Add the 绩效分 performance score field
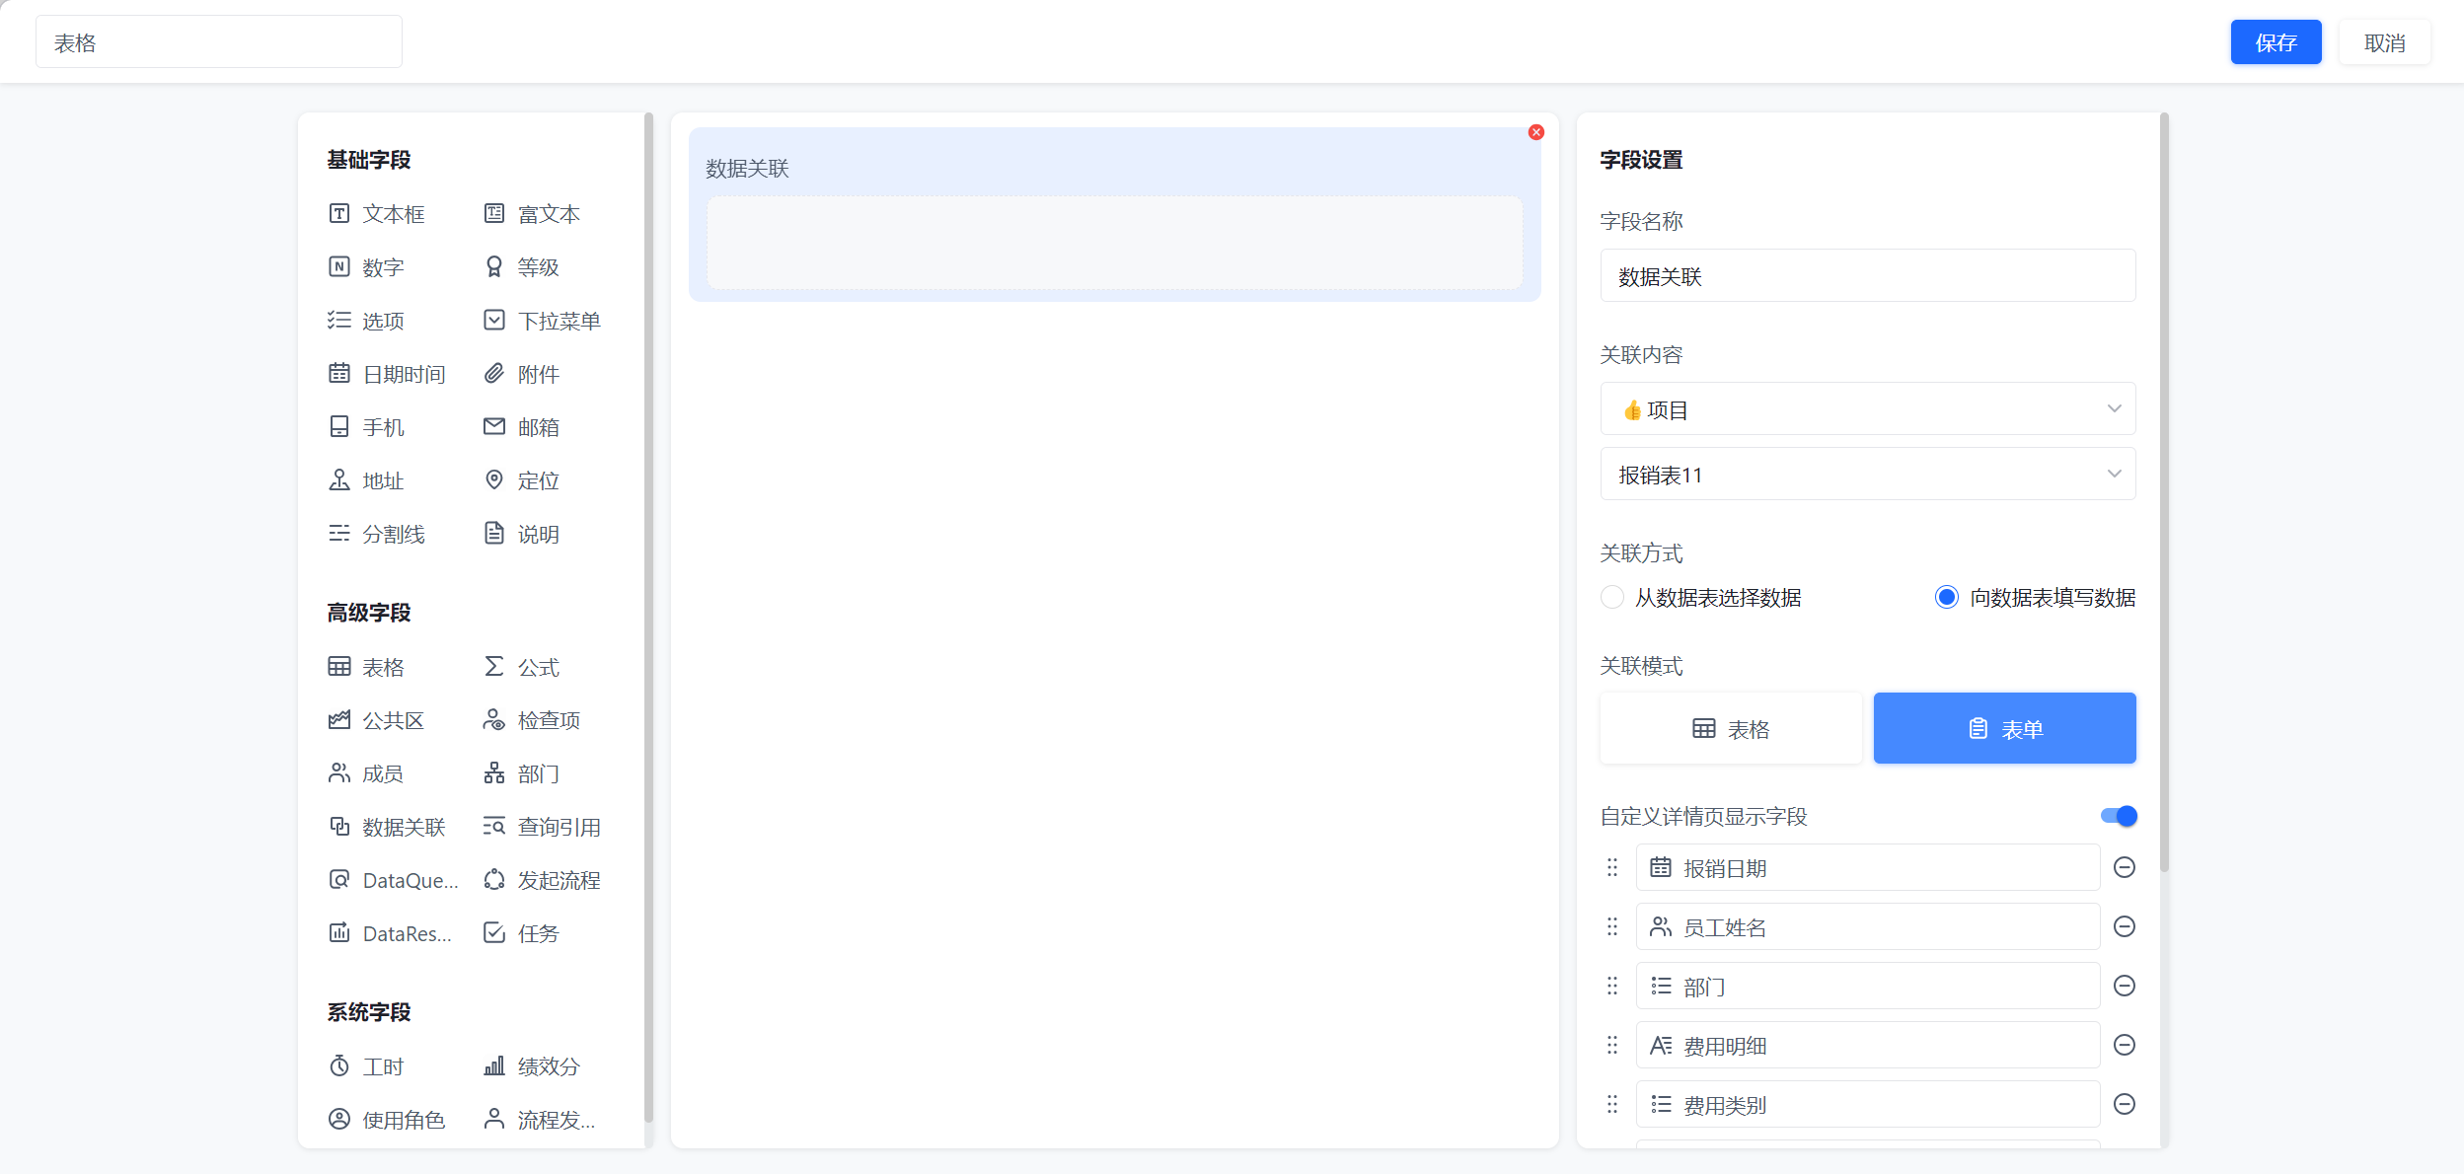Screen dimensions: 2464x1174 click(532, 1066)
